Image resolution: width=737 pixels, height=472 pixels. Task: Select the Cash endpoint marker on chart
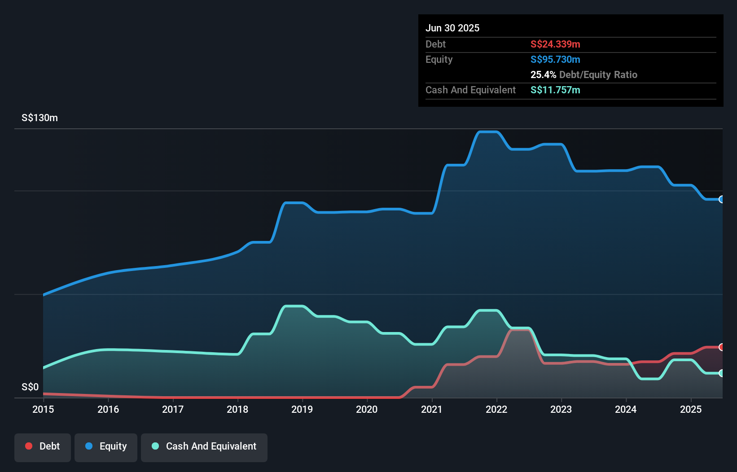[x=721, y=373]
